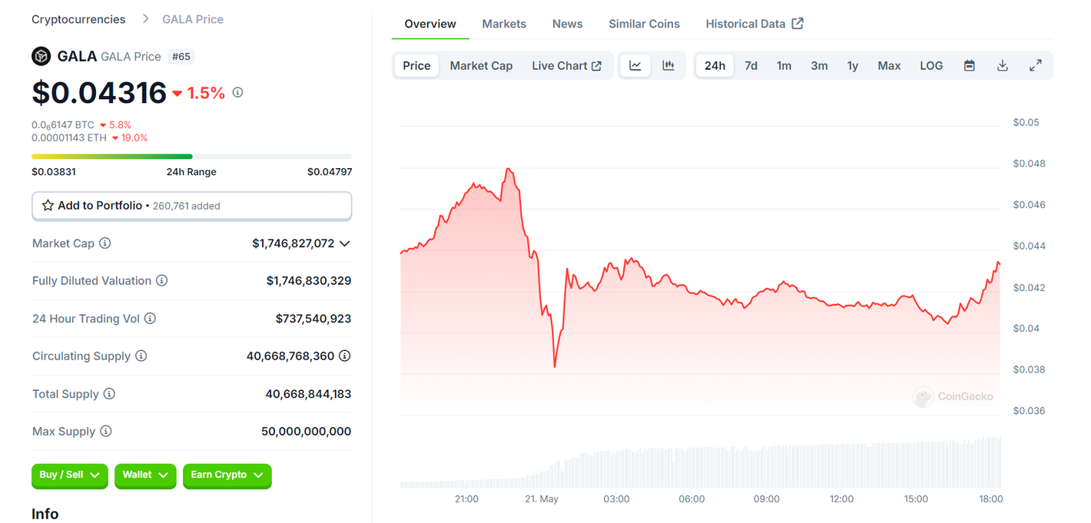Expand the Market Cap row details

(x=346, y=243)
